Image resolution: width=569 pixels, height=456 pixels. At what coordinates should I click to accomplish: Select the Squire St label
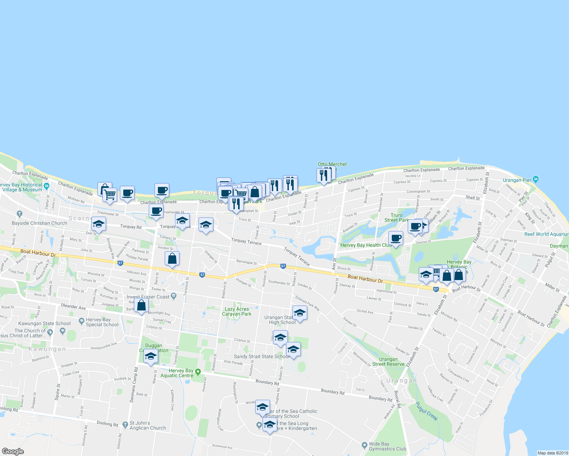click(x=57, y=392)
